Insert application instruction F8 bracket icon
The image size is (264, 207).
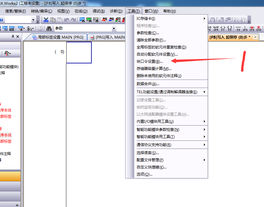coord(230,29)
